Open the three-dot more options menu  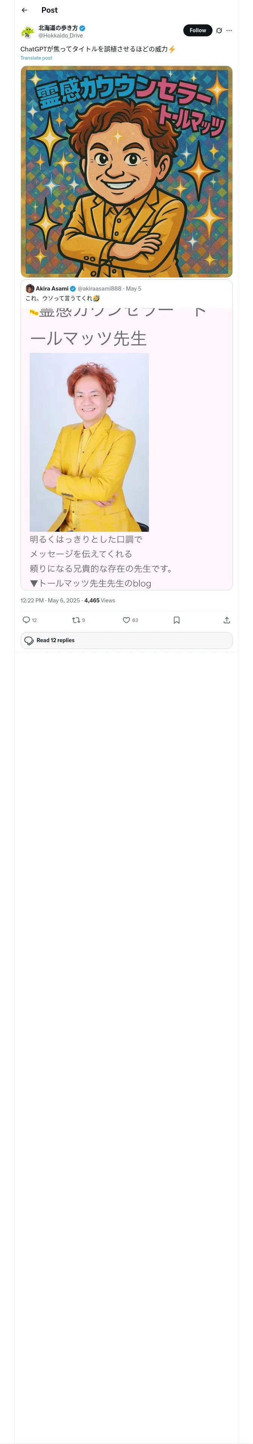[x=229, y=31]
